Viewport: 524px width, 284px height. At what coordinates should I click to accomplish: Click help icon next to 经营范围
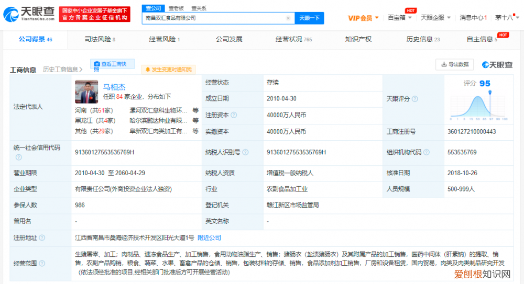(x=42, y=264)
